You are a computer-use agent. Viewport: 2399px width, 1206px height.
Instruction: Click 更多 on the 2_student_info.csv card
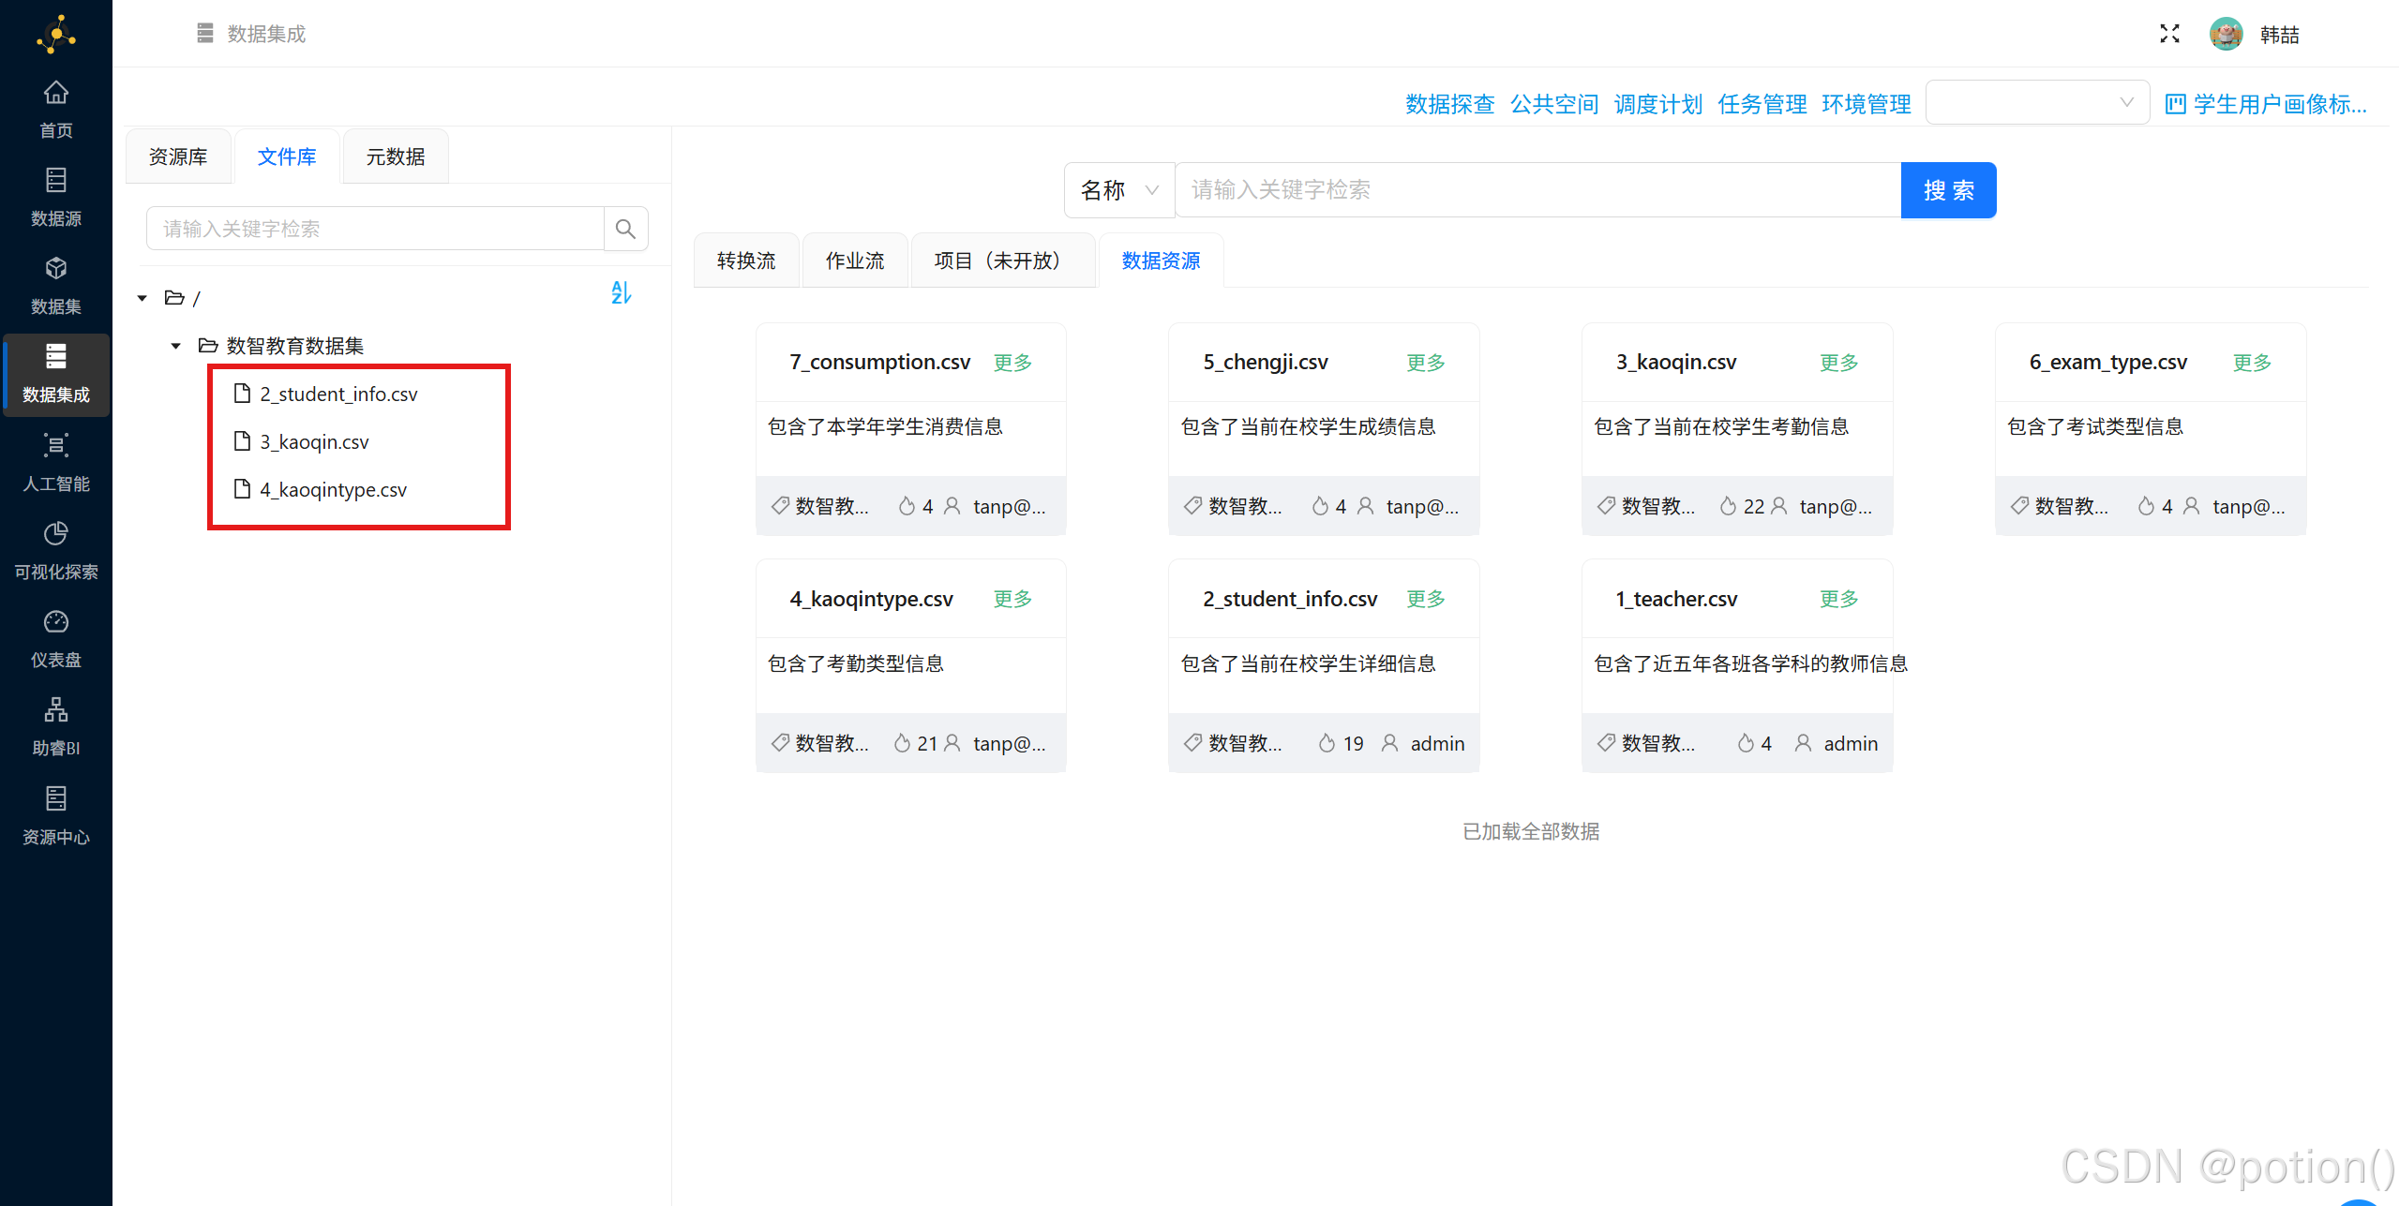coord(1426,599)
